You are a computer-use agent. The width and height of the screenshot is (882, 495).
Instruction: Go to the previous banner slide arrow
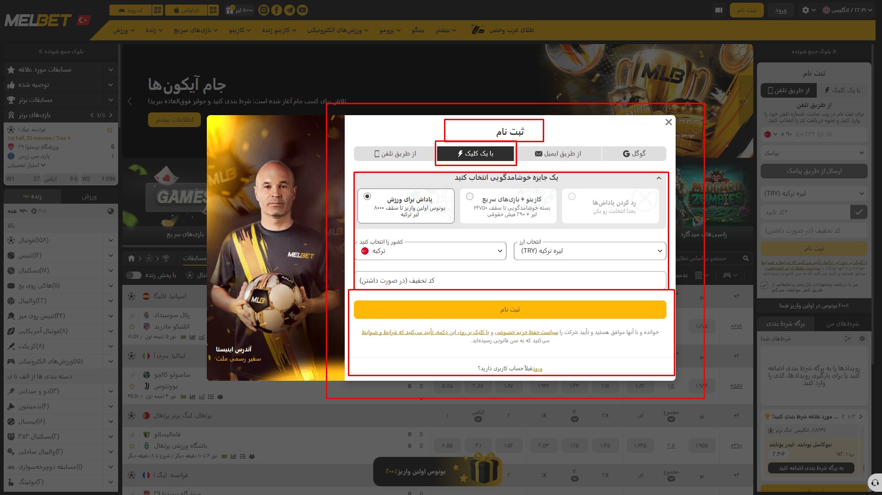(x=130, y=101)
